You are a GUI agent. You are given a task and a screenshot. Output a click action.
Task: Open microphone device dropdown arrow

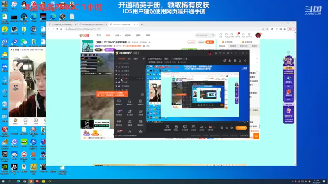pyautogui.click(x=205, y=127)
